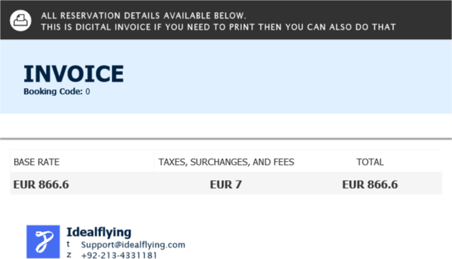The image size is (452, 259).
Task: Click the small 't' icon beside email
Action: [68, 244]
